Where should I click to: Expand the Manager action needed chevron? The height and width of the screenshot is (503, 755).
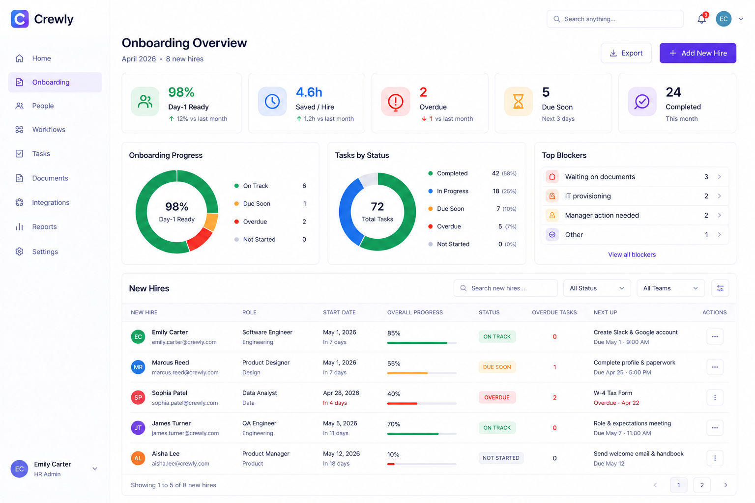pos(719,215)
